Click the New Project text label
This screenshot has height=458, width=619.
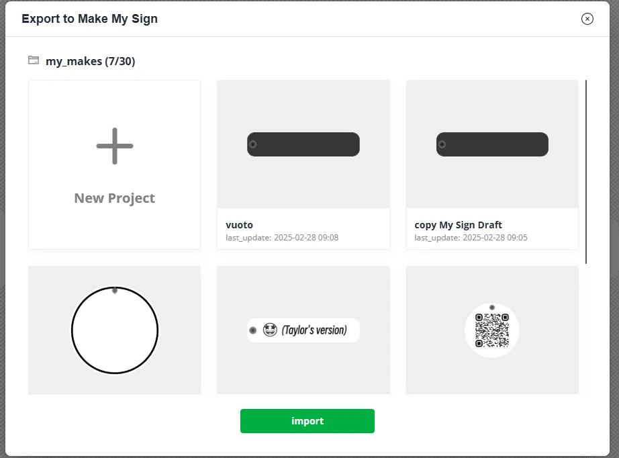(x=115, y=198)
